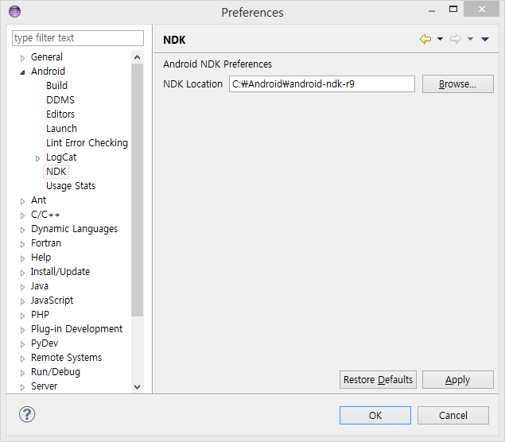Image resolution: width=505 pixels, height=442 pixels.
Task: Expand the Run/Debug tree node
Action: (22, 373)
